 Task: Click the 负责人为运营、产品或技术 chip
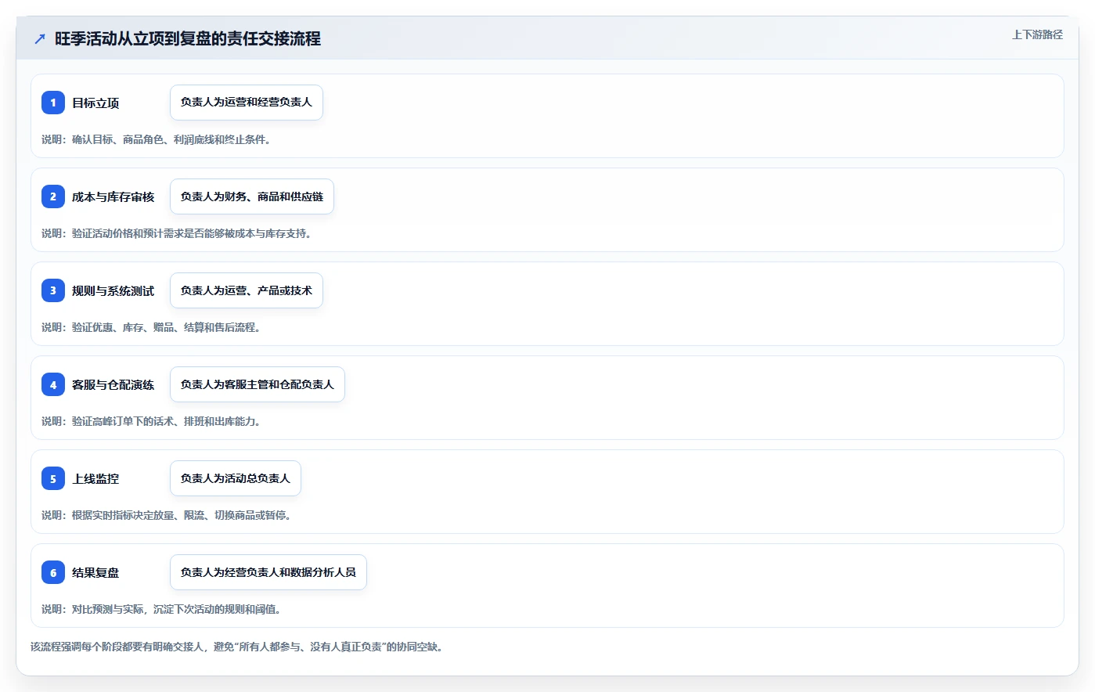point(247,290)
